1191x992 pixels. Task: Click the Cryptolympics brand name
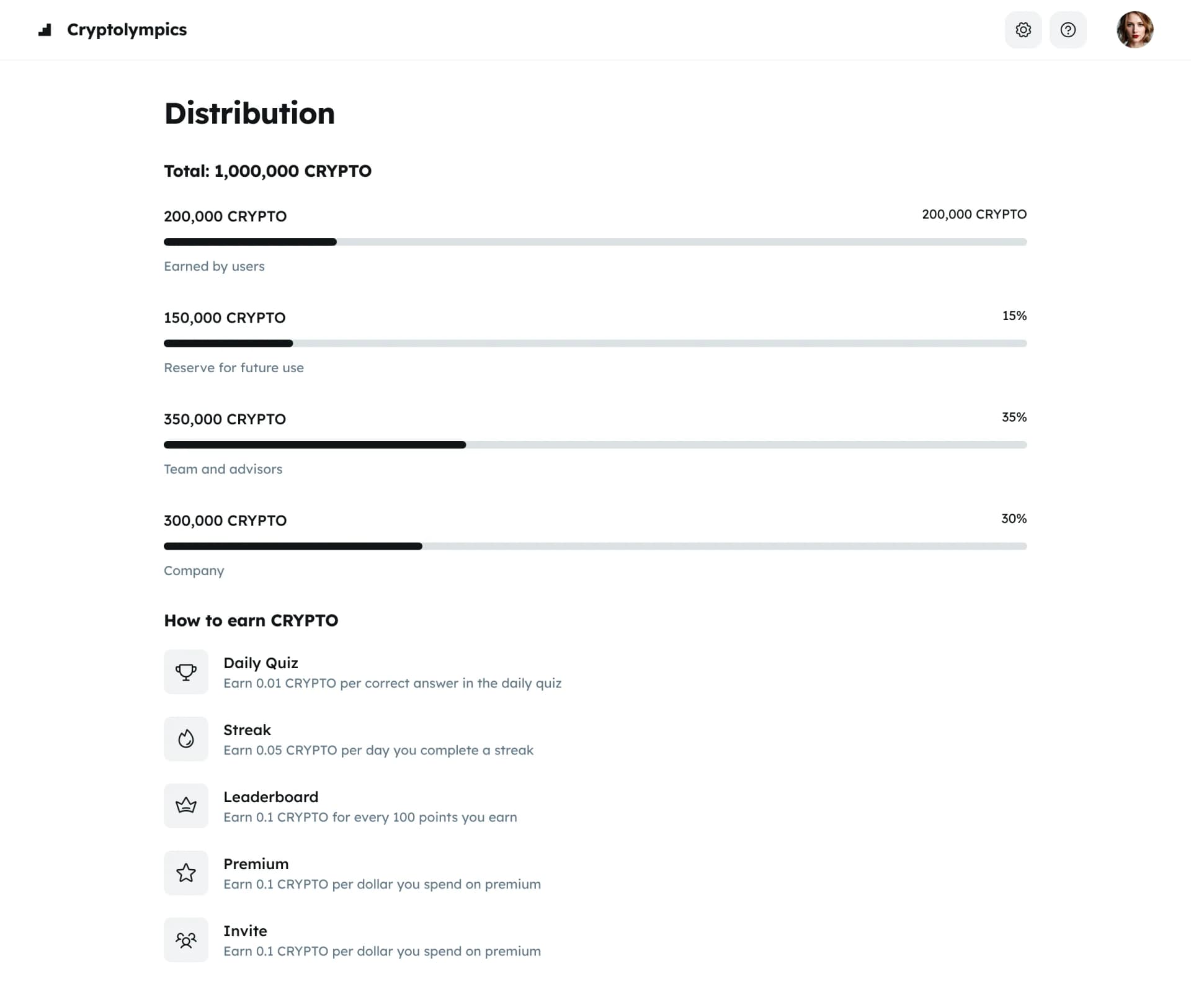tap(127, 30)
